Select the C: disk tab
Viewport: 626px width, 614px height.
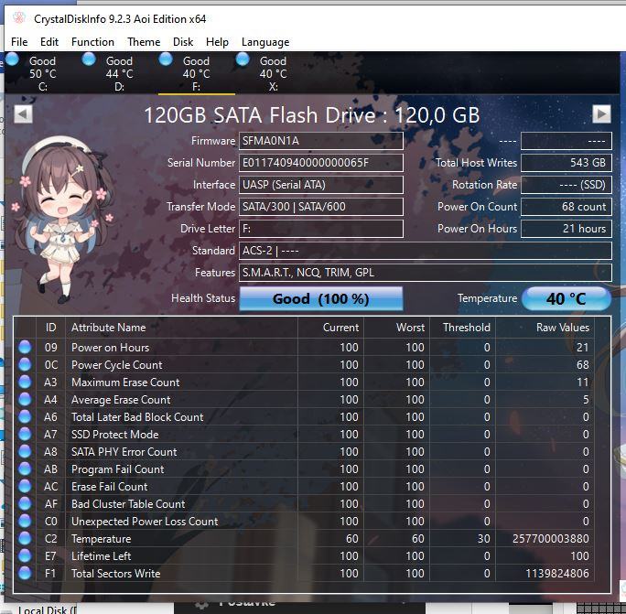pos(43,73)
